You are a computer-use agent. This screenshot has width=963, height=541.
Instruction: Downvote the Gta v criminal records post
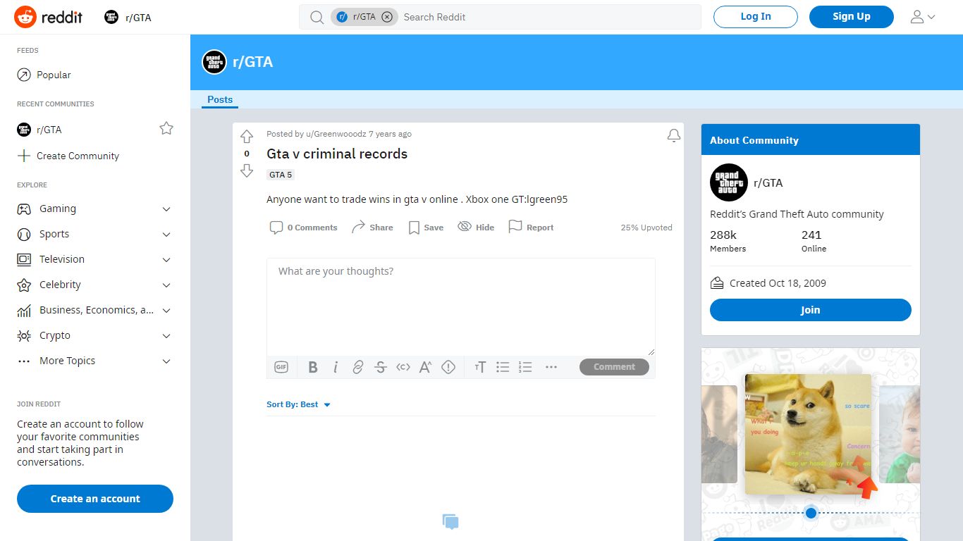[247, 170]
